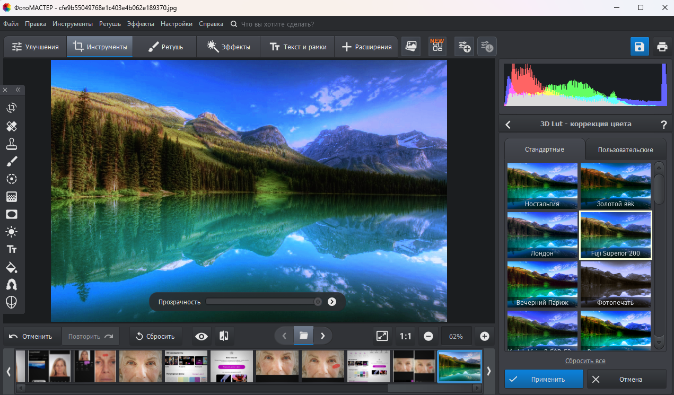674x395 pixels.
Task: Click the Отменить undo button
Action: (31, 336)
